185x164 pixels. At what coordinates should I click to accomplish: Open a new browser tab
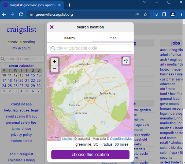pos(69,5)
